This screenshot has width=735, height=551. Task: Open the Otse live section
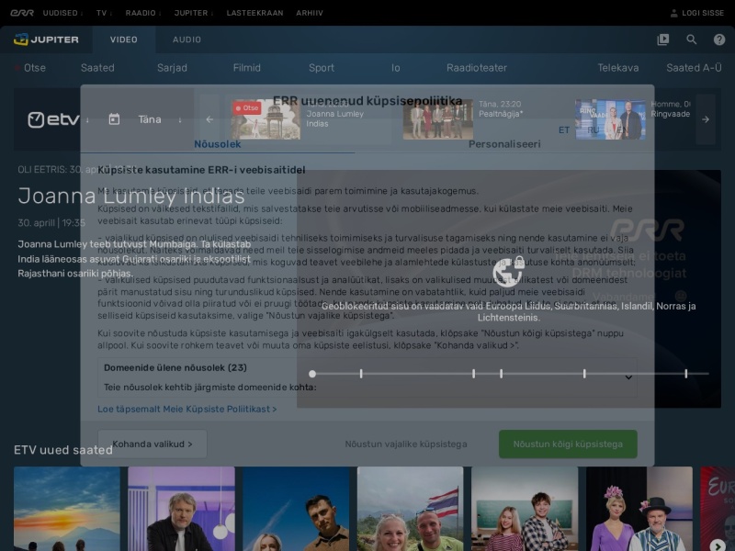click(31, 67)
